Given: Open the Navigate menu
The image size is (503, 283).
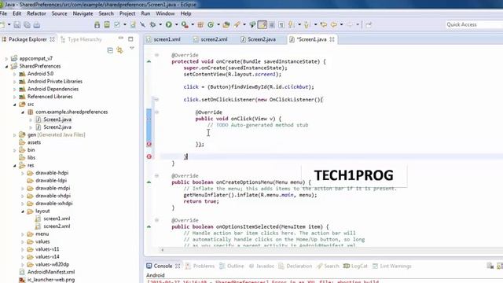Looking at the screenshot, I should pos(83,13).
